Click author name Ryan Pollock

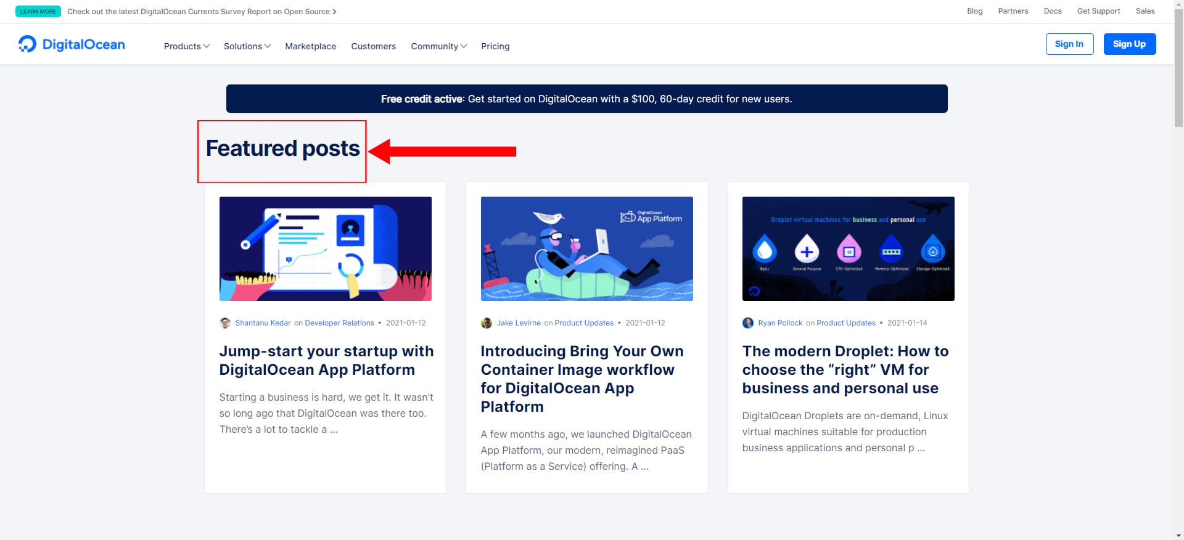pyautogui.click(x=780, y=323)
